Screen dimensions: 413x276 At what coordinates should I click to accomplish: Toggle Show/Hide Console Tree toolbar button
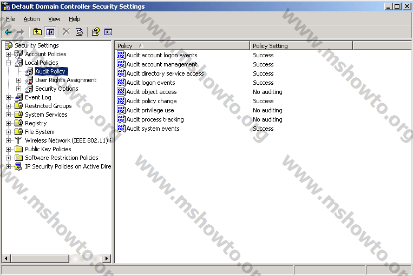click(50, 32)
